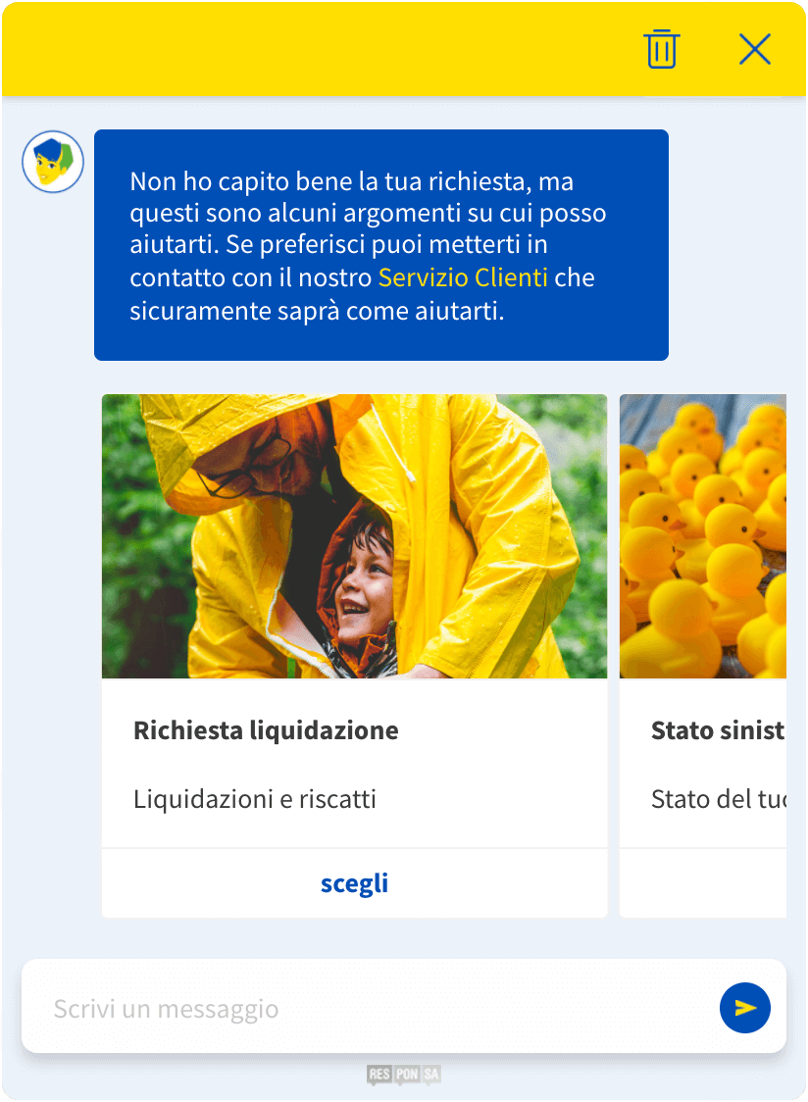Click the Liquidazioni e riscatti description
Image resolution: width=808 pixels, height=1102 pixels.
tap(255, 799)
